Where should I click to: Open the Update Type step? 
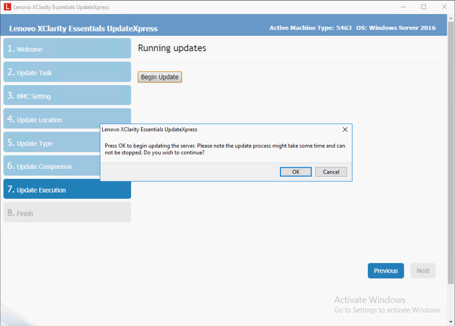pyautogui.click(x=51, y=143)
